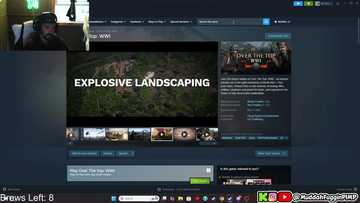Click the green Play Game button
360x203 pixels.
tap(200, 181)
